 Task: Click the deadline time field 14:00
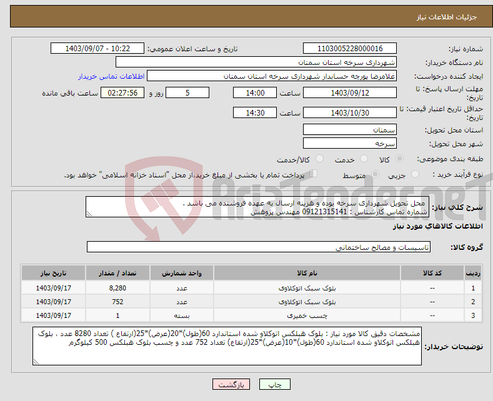pyautogui.click(x=255, y=92)
